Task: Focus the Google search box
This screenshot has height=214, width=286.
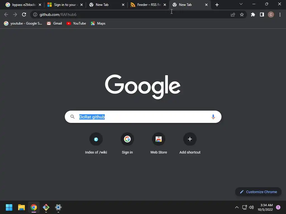Action: click(143, 117)
